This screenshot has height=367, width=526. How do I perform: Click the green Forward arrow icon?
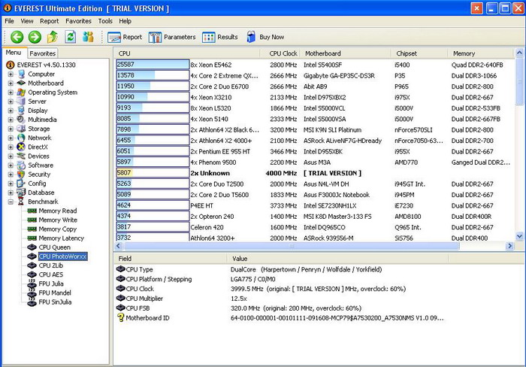35,37
